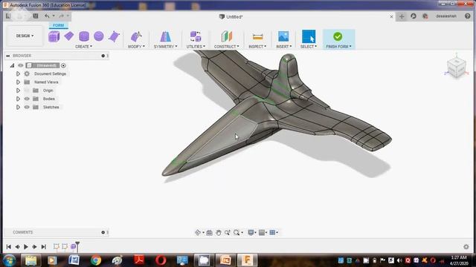Click the purple form feature in timeline
This screenshot has height=267, width=476.
pos(73,247)
